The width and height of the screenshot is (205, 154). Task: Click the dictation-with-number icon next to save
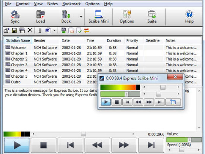tap(22, 31)
